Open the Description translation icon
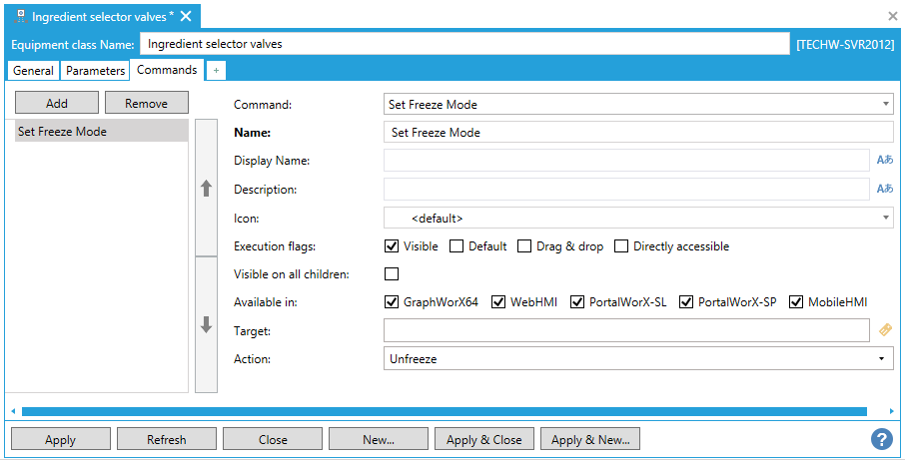 884,189
